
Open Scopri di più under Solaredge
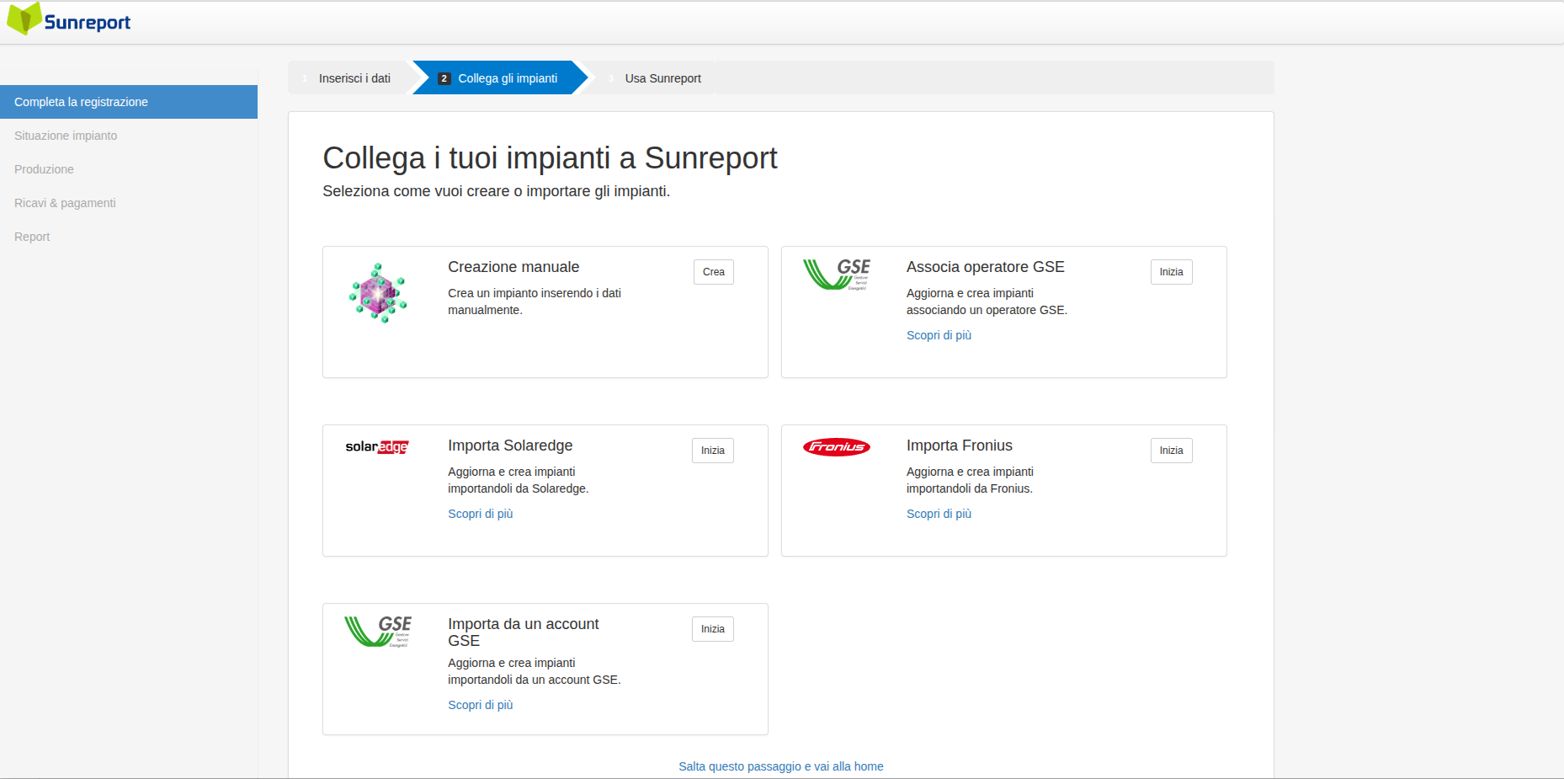480,514
